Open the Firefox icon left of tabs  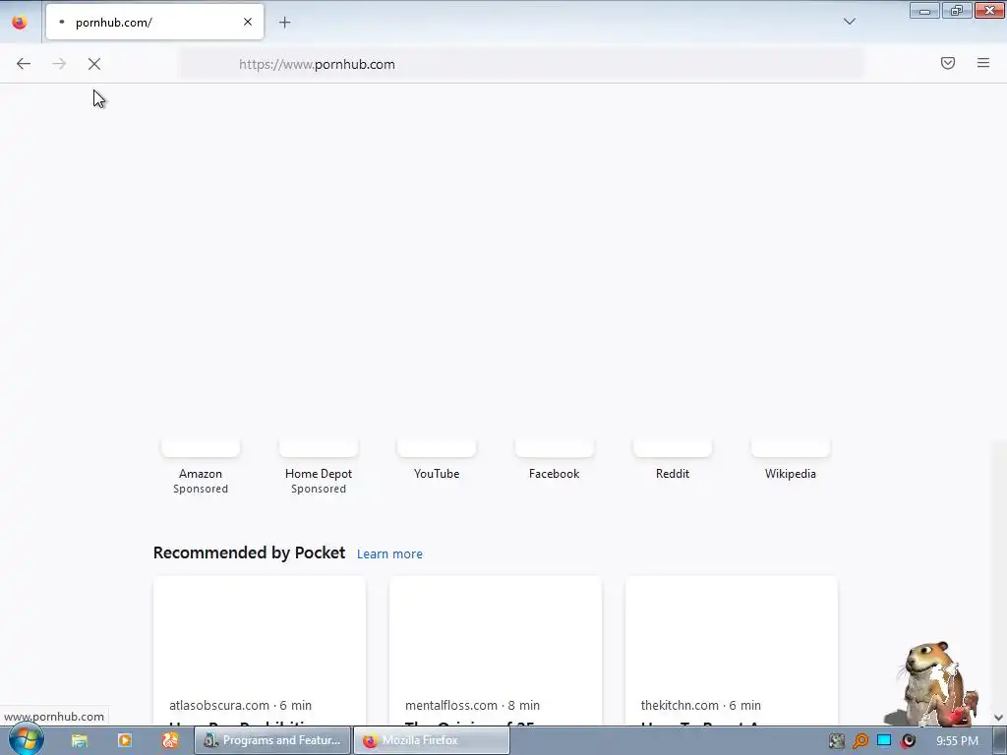[x=20, y=22]
